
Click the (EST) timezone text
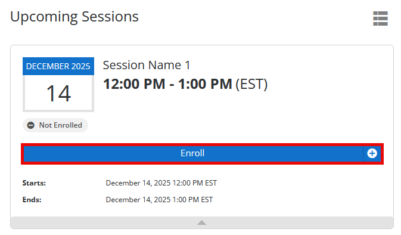pos(251,84)
